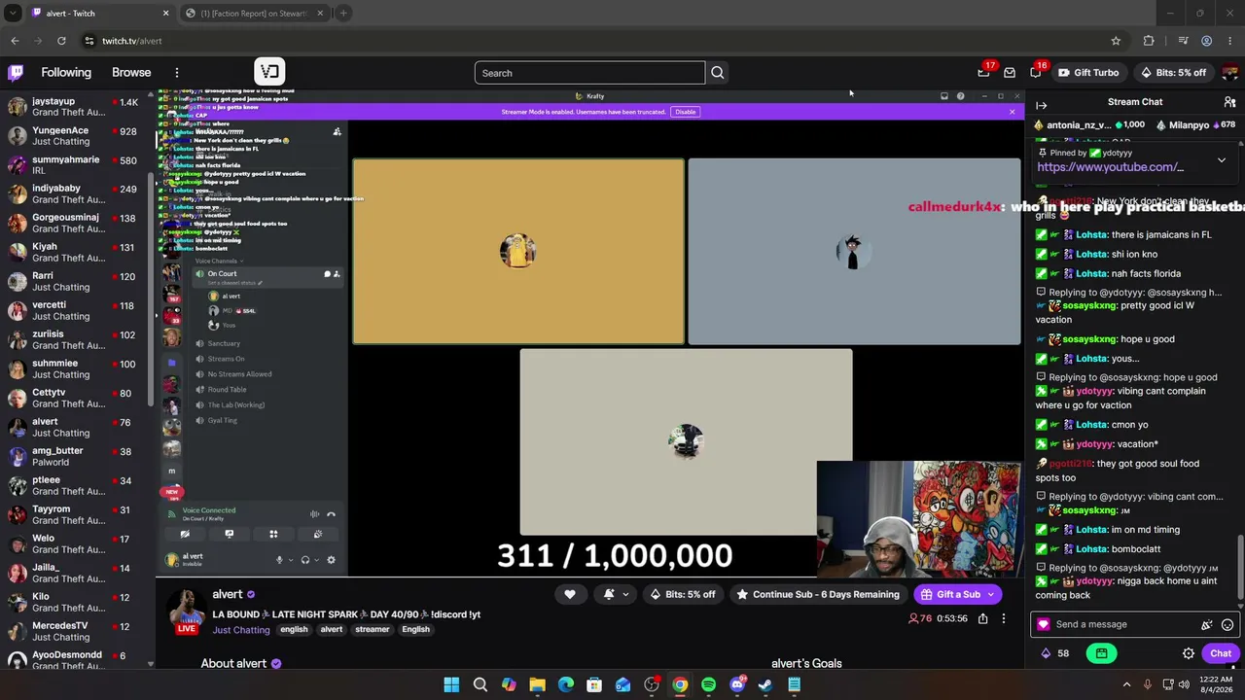
Task: Toggle the heart follow button
Action: pos(570,594)
